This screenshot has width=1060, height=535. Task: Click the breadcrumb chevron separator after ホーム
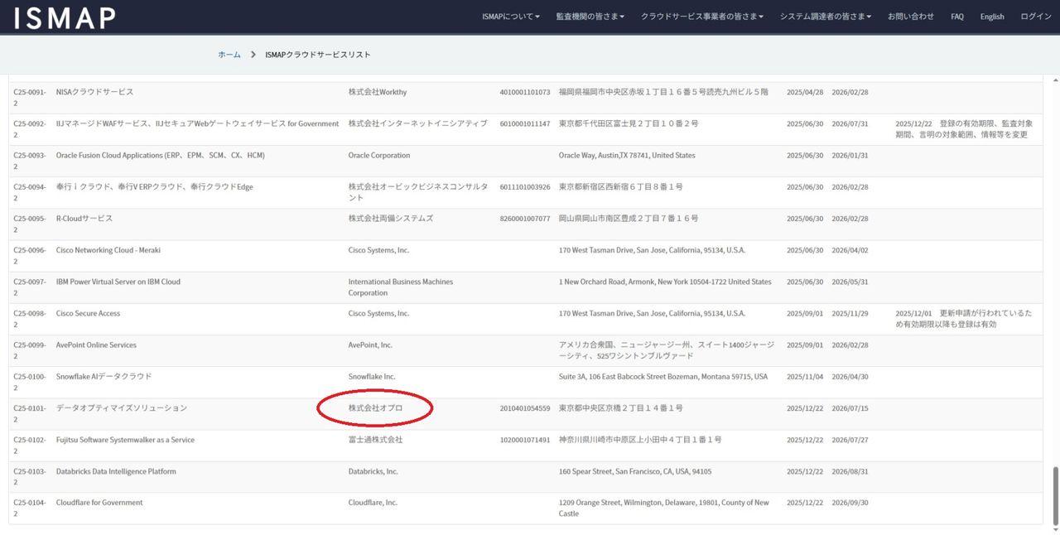point(253,55)
